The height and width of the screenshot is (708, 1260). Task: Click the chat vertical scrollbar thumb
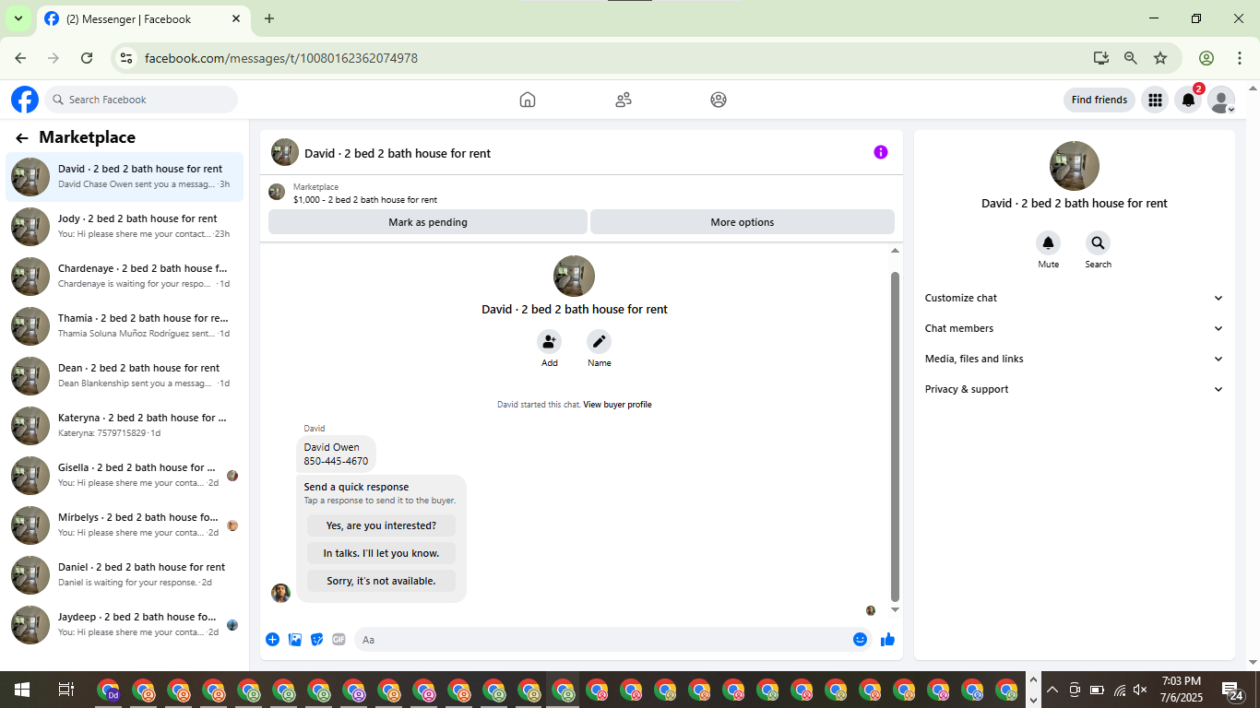[x=895, y=436]
